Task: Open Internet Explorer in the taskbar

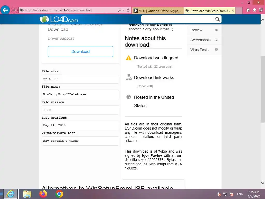Action: (x=11, y=194)
